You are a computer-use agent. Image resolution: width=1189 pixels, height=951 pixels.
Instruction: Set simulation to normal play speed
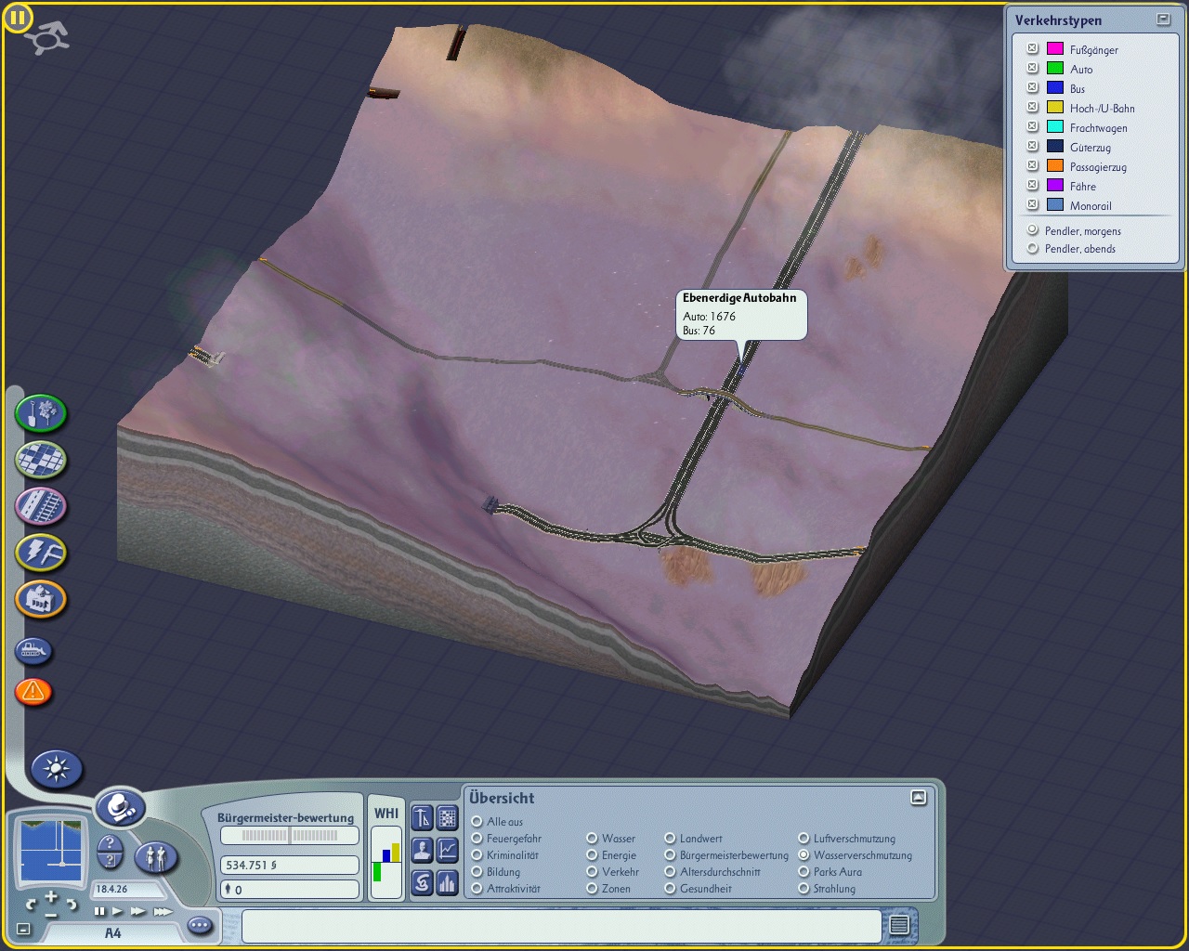(x=117, y=911)
